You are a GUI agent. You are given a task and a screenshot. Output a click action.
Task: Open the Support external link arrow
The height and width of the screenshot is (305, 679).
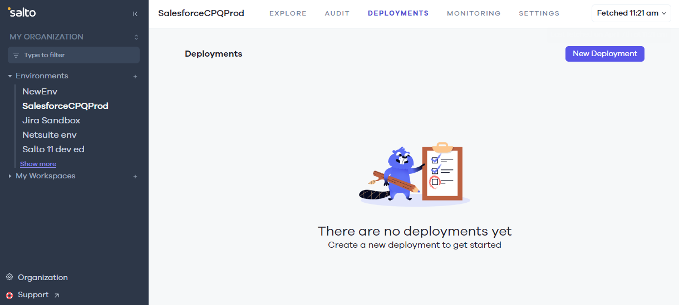57,296
